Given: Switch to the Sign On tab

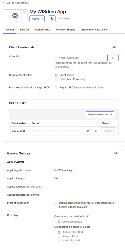Looking at the screenshot, I should click(x=24, y=30).
